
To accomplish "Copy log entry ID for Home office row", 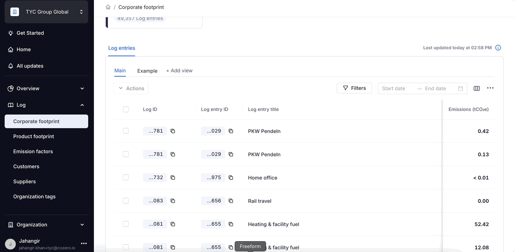I will click(231, 178).
